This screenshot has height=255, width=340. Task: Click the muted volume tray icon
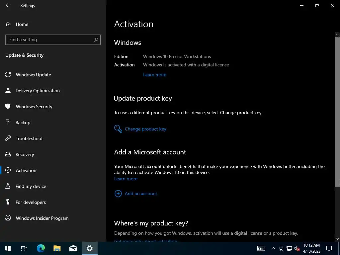tap(297, 248)
